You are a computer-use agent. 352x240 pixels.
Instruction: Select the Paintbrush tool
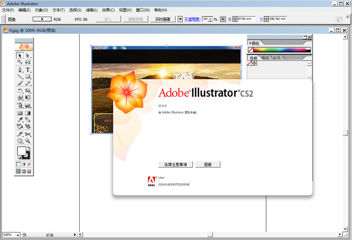19,84
